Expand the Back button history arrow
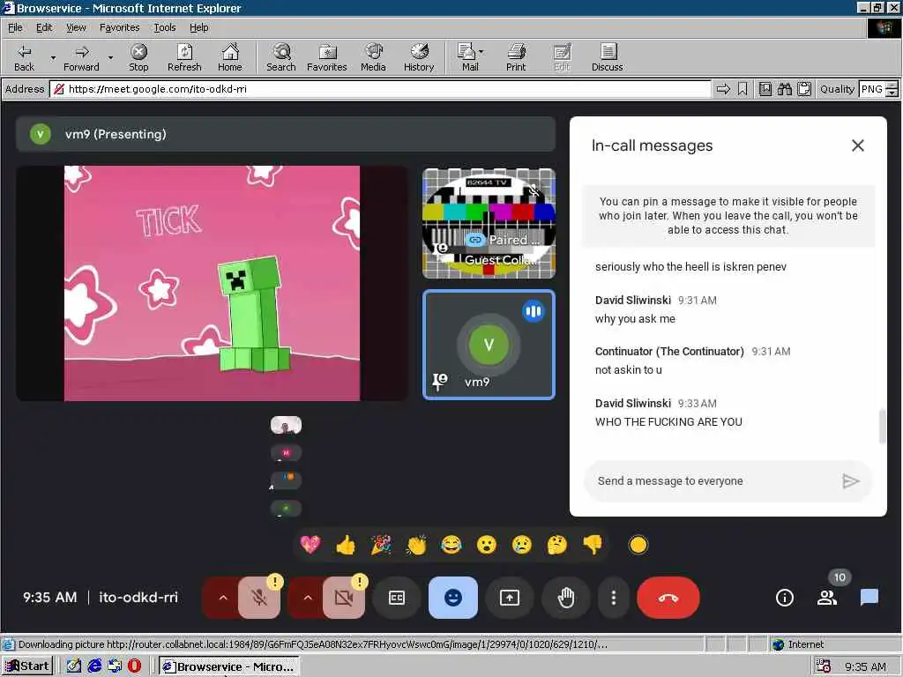Image resolution: width=903 pixels, height=677 pixels. click(x=53, y=57)
